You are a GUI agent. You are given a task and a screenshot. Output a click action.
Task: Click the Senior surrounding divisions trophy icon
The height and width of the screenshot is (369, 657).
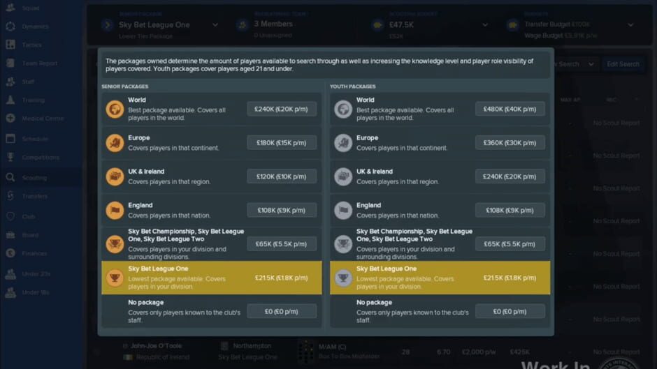coord(115,244)
